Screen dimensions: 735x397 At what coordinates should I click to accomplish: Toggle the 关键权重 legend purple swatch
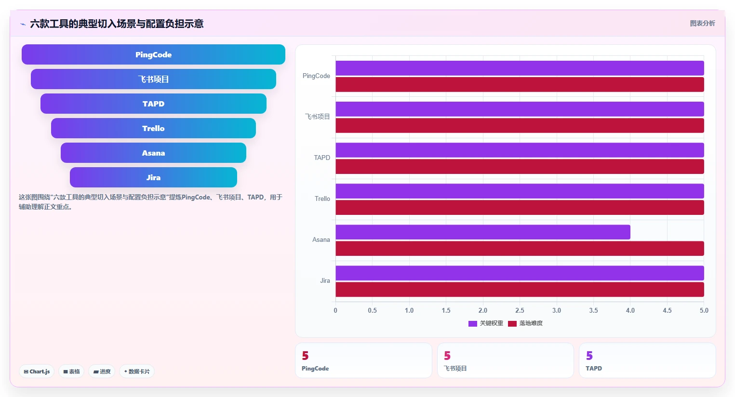(x=473, y=323)
